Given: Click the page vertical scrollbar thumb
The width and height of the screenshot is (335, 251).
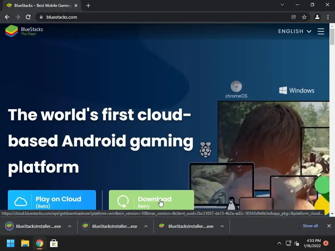Looking at the screenshot, I should (332, 37).
